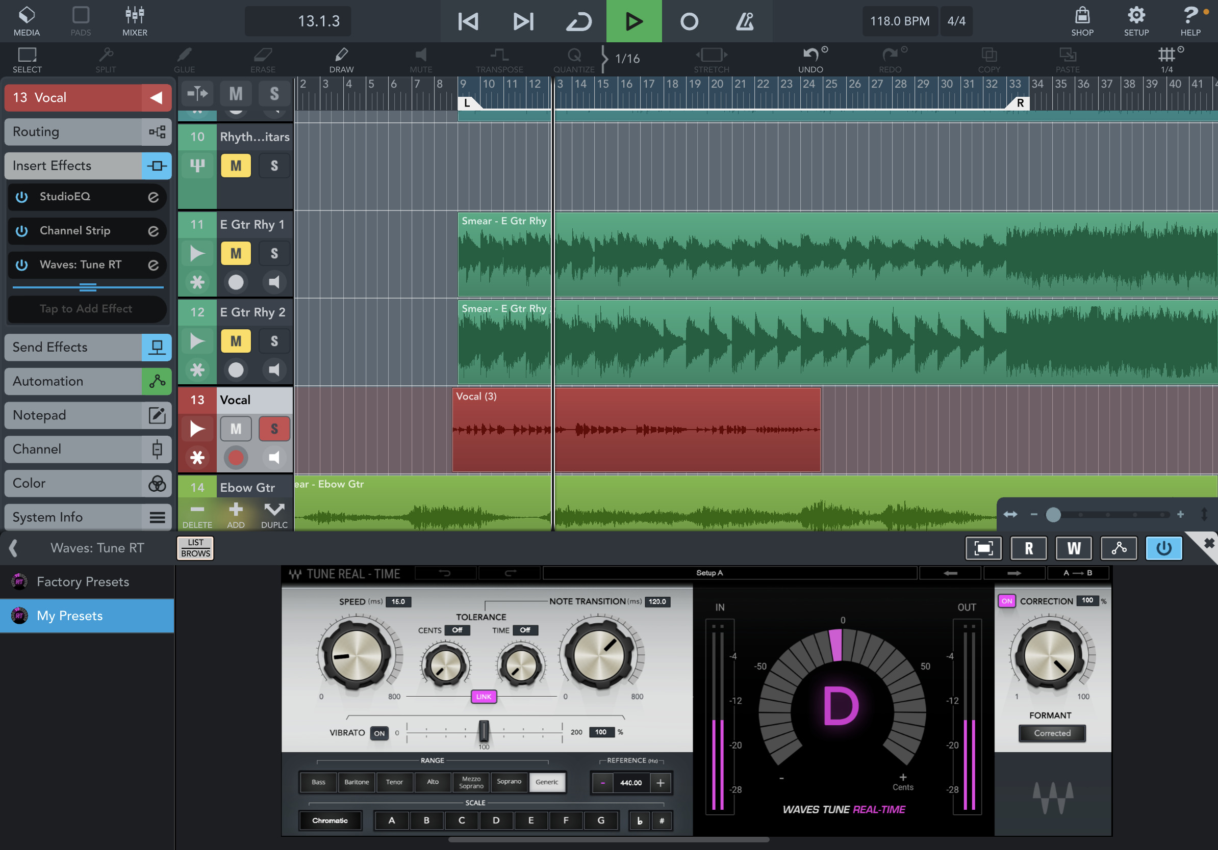1218x850 pixels.
Task: Select the Soprano vocal range
Action: [x=509, y=782]
